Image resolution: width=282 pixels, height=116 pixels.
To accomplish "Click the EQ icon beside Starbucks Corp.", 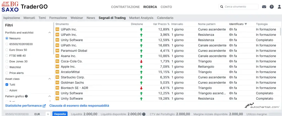I will pyautogui.click(x=57, y=77).
